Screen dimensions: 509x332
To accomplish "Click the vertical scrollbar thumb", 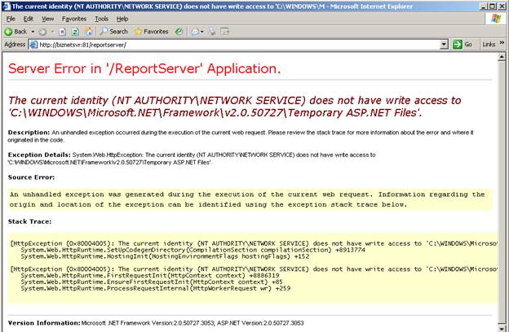I will click(502, 192).
